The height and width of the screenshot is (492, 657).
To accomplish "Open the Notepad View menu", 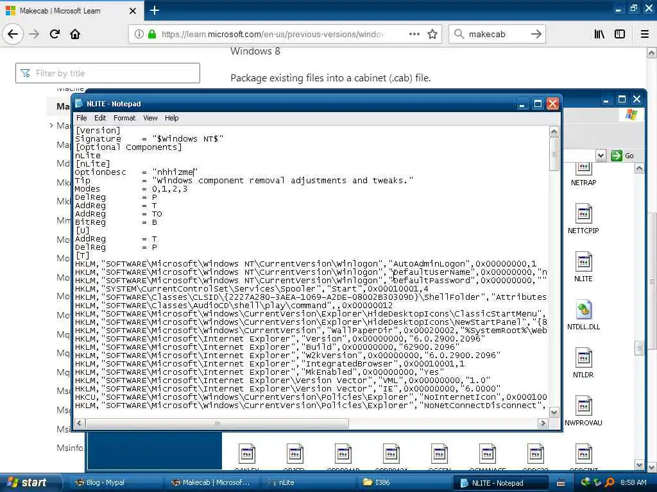I will [150, 118].
